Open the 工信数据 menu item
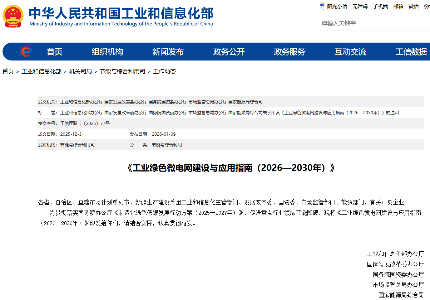This screenshot has height=300, width=430. coord(411,52)
